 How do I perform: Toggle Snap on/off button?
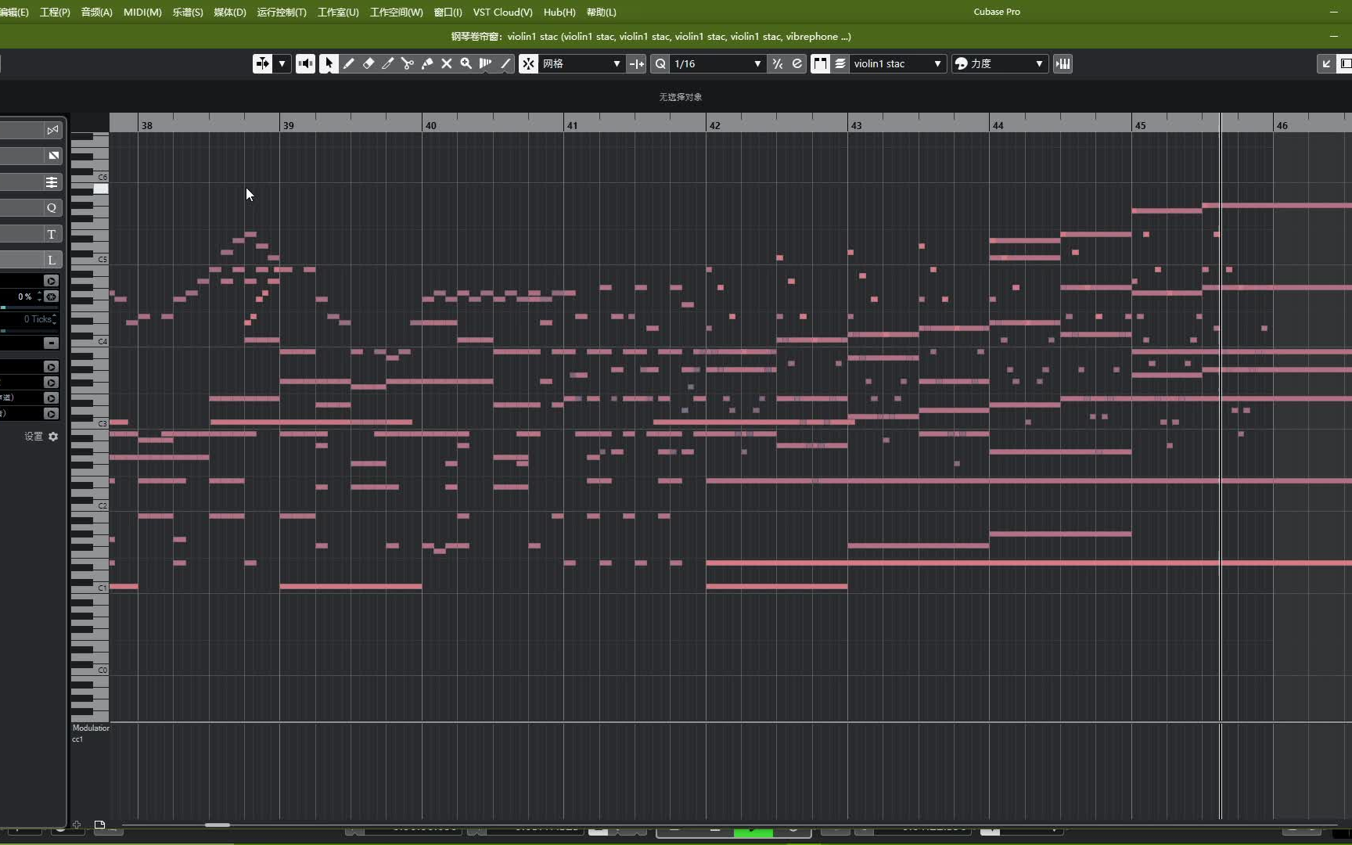[x=529, y=63]
